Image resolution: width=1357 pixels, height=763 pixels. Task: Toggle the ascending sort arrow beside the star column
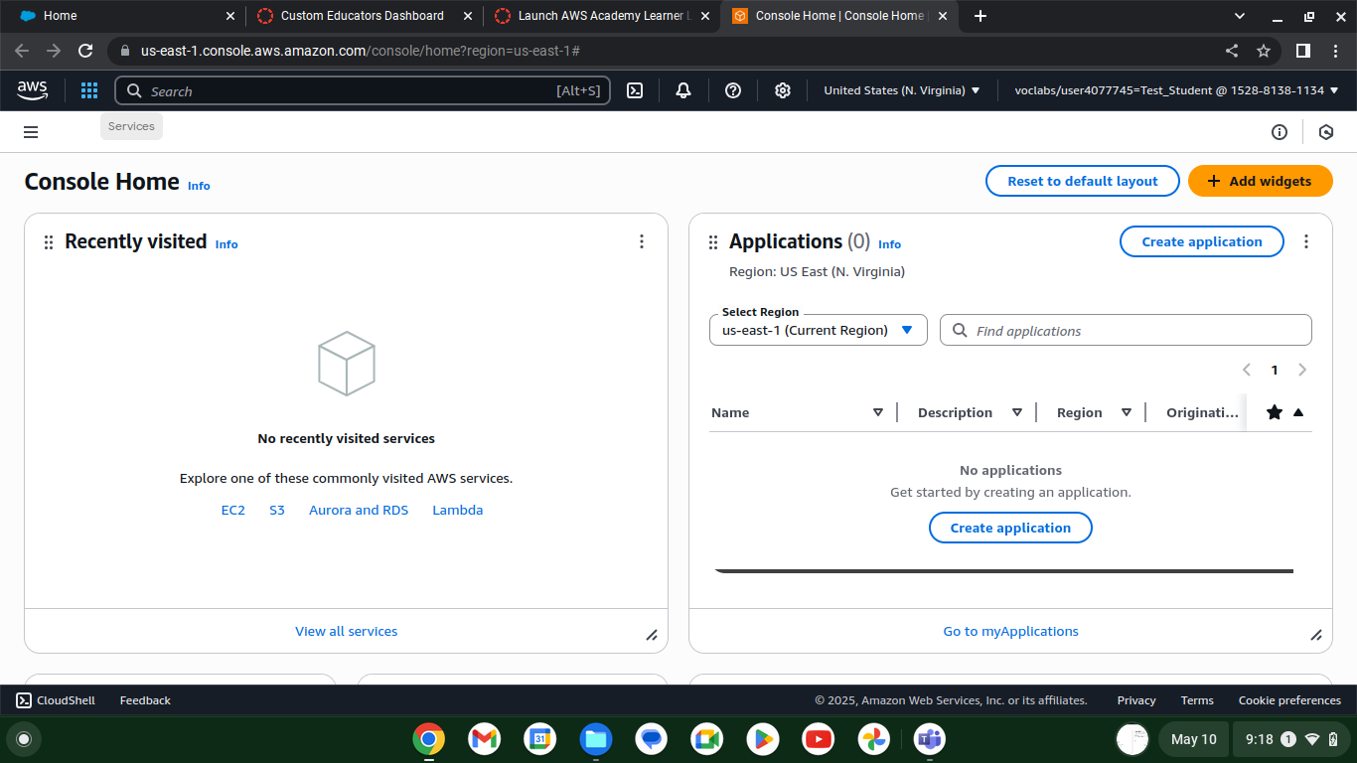coord(1298,411)
